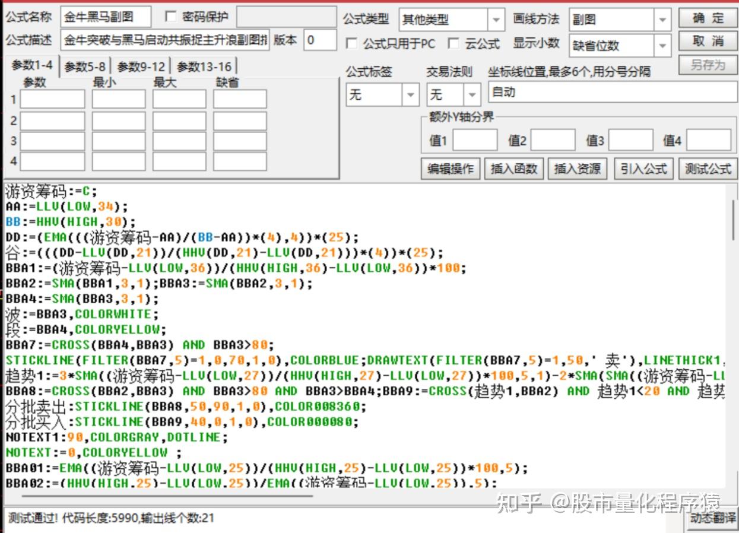This screenshot has width=739, height=533.
Task: Click 插入函数 to insert a function
Action: pyautogui.click(x=514, y=169)
